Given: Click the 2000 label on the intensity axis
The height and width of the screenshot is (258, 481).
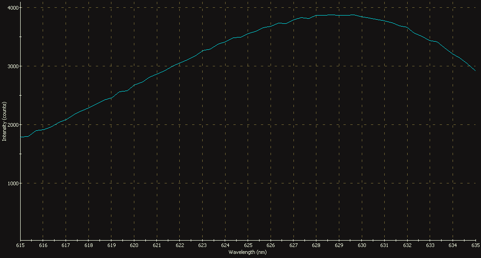Looking at the screenshot, I should coord(12,125).
